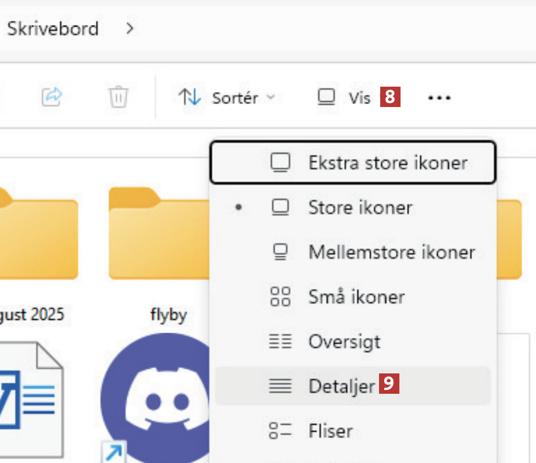Click the empty address bar area
This screenshot has height=463, width=536.
click(337, 28)
